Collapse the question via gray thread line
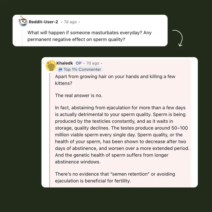The width and height of the screenshot is (212, 212). [22, 38]
